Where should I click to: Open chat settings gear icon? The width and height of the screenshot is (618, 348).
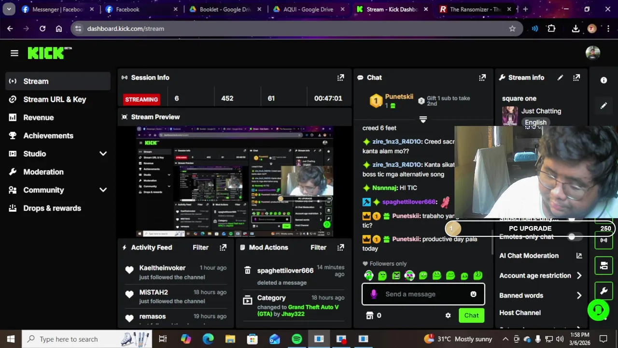(x=448, y=316)
